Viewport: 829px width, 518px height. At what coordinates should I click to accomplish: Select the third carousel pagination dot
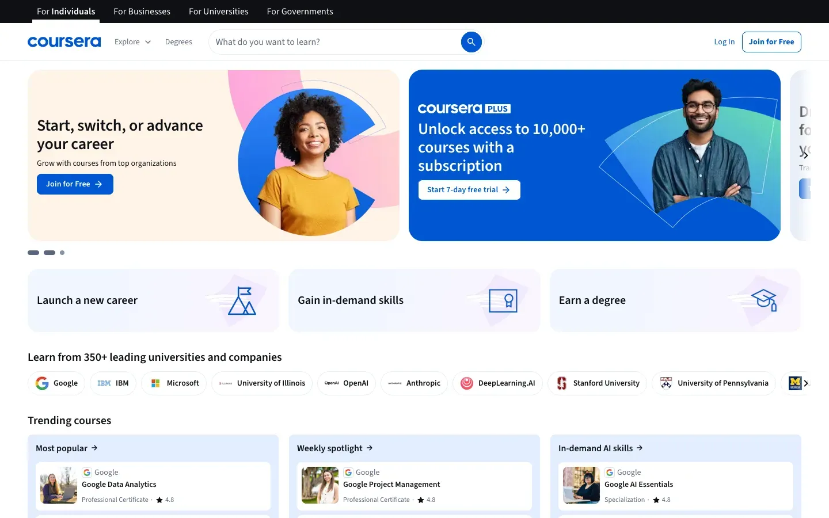[62, 253]
